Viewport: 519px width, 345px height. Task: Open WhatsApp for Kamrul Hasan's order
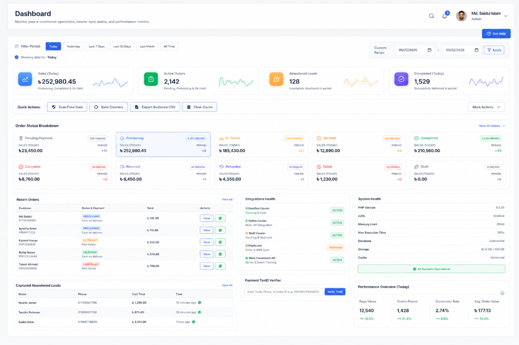pyautogui.click(x=220, y=242)
